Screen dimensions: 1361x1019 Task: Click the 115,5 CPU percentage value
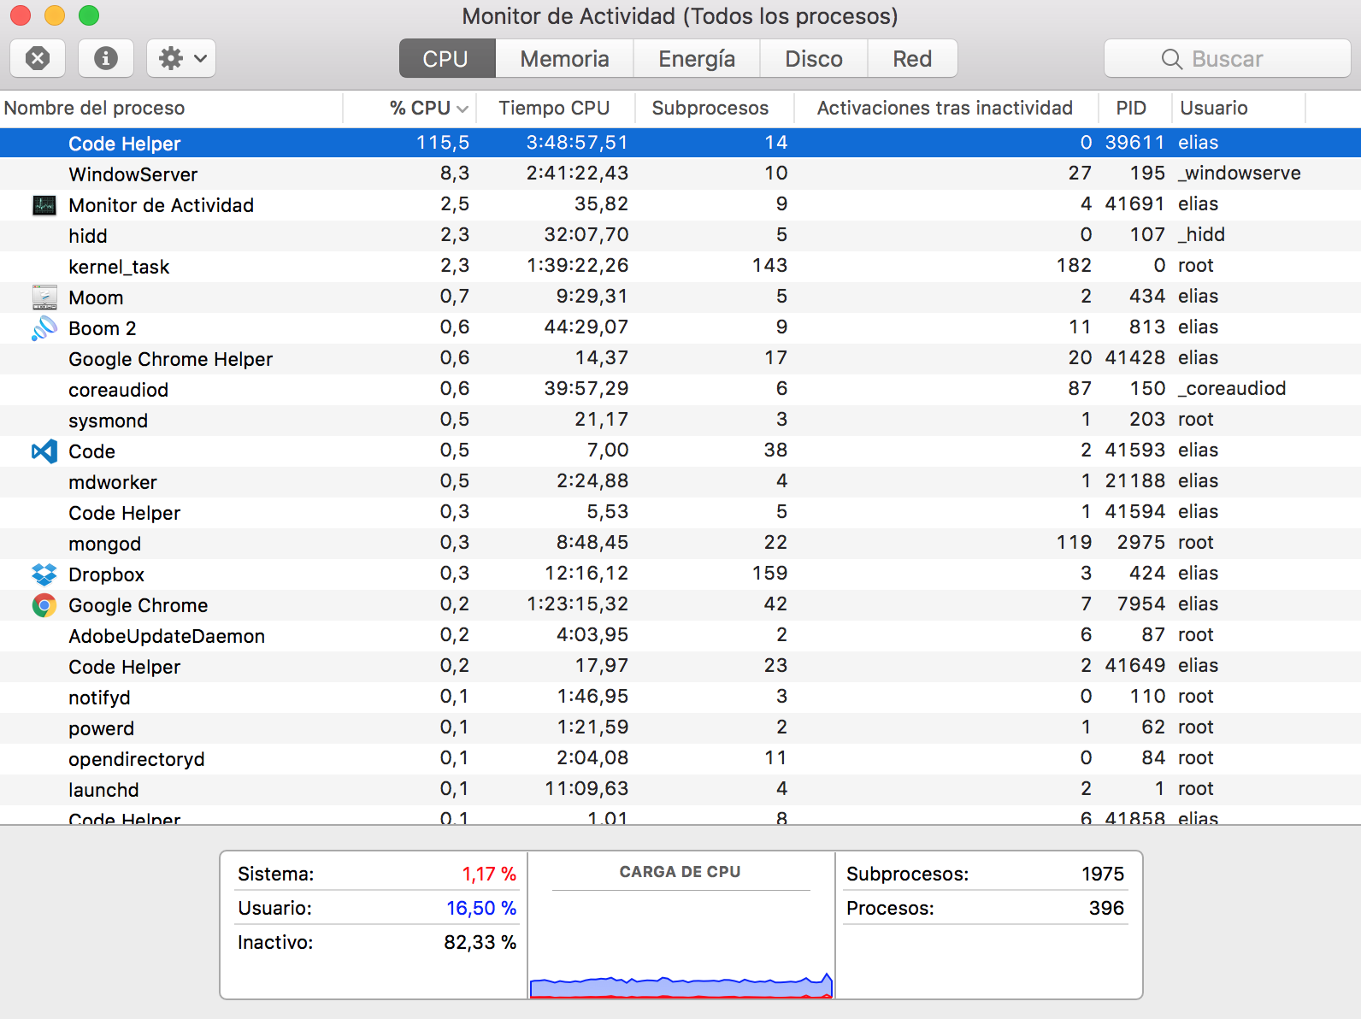443,143
